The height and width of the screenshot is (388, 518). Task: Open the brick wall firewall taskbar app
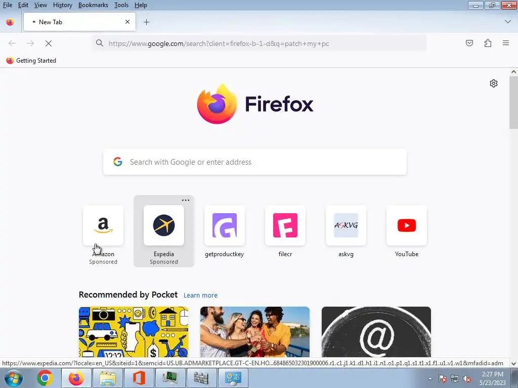tap(201, 378)
